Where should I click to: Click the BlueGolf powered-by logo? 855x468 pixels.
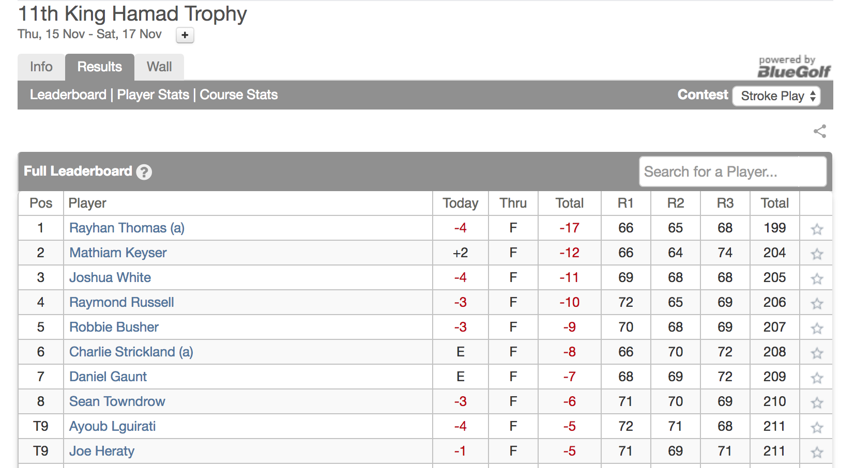[x=793, y=67]
